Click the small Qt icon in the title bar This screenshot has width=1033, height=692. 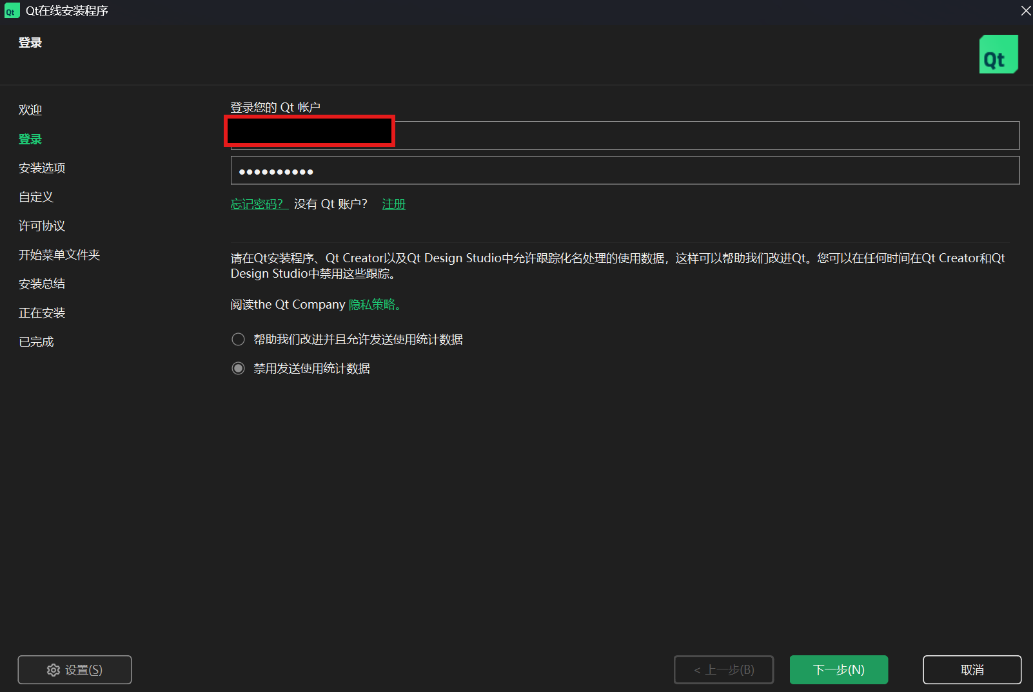coord(12,11)
